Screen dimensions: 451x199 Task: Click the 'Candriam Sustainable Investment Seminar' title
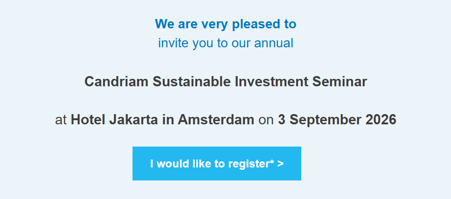tap(225, 82)
